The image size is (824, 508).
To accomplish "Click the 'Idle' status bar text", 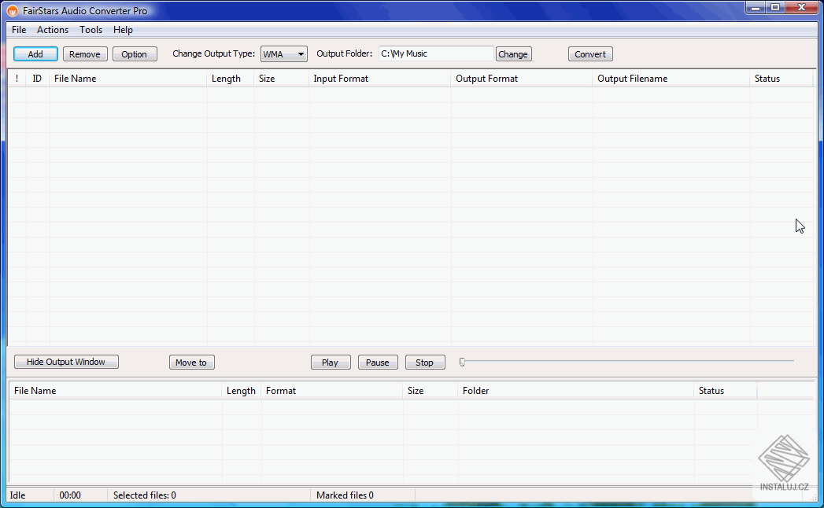I will pyautogui.click(x=17, y=495).
